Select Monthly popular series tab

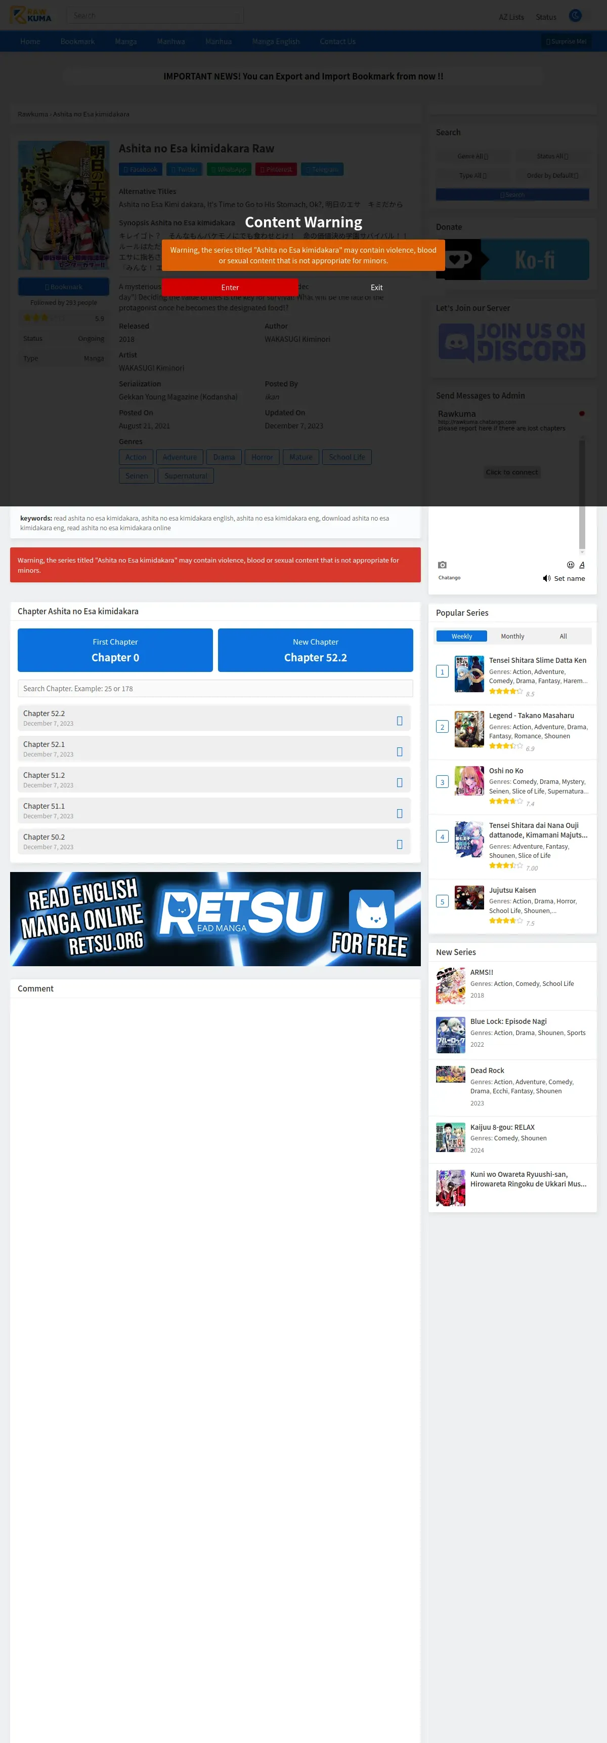pos(512,636)
